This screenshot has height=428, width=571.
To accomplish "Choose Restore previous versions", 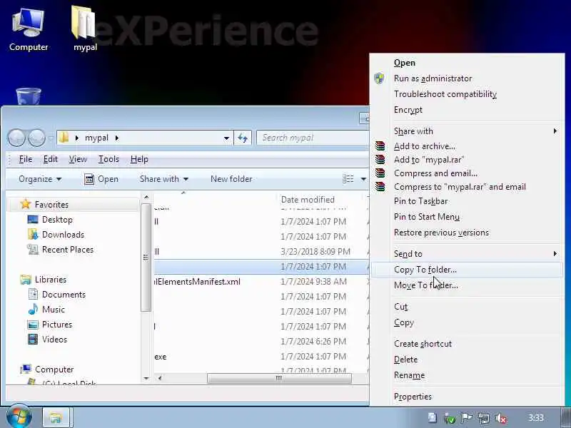I will coord(467,233).
